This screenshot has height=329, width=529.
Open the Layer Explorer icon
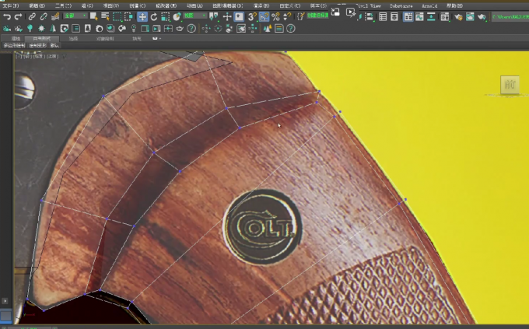click(x=394, y=16)
